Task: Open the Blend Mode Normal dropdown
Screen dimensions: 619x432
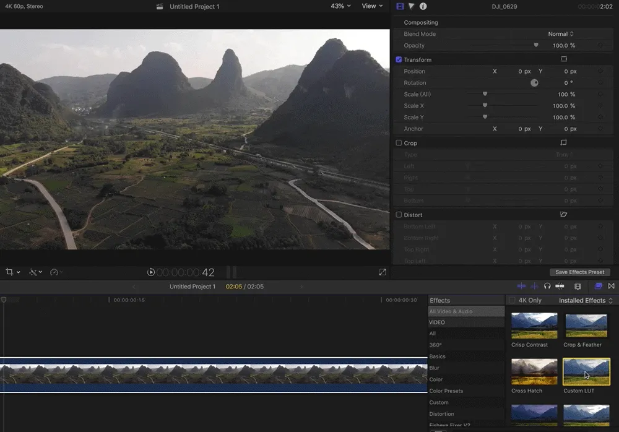Action: coord(561,34)
